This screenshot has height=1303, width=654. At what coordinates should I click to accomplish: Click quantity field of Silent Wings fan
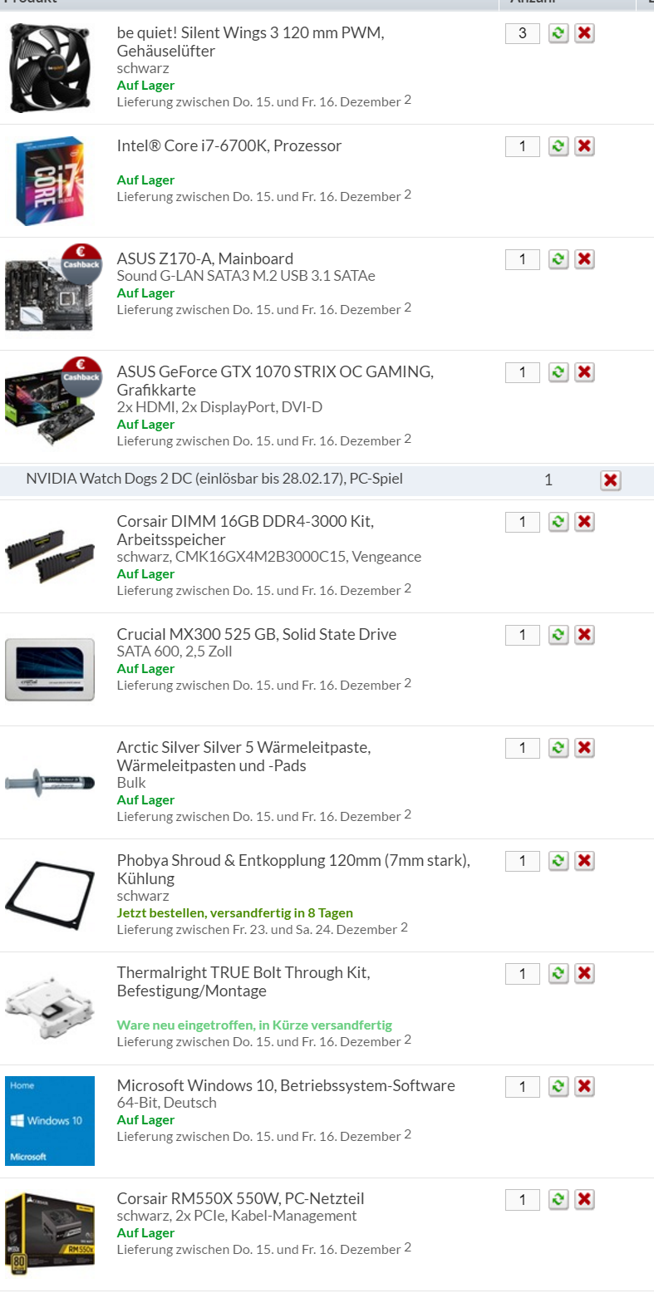coord(523,33)
